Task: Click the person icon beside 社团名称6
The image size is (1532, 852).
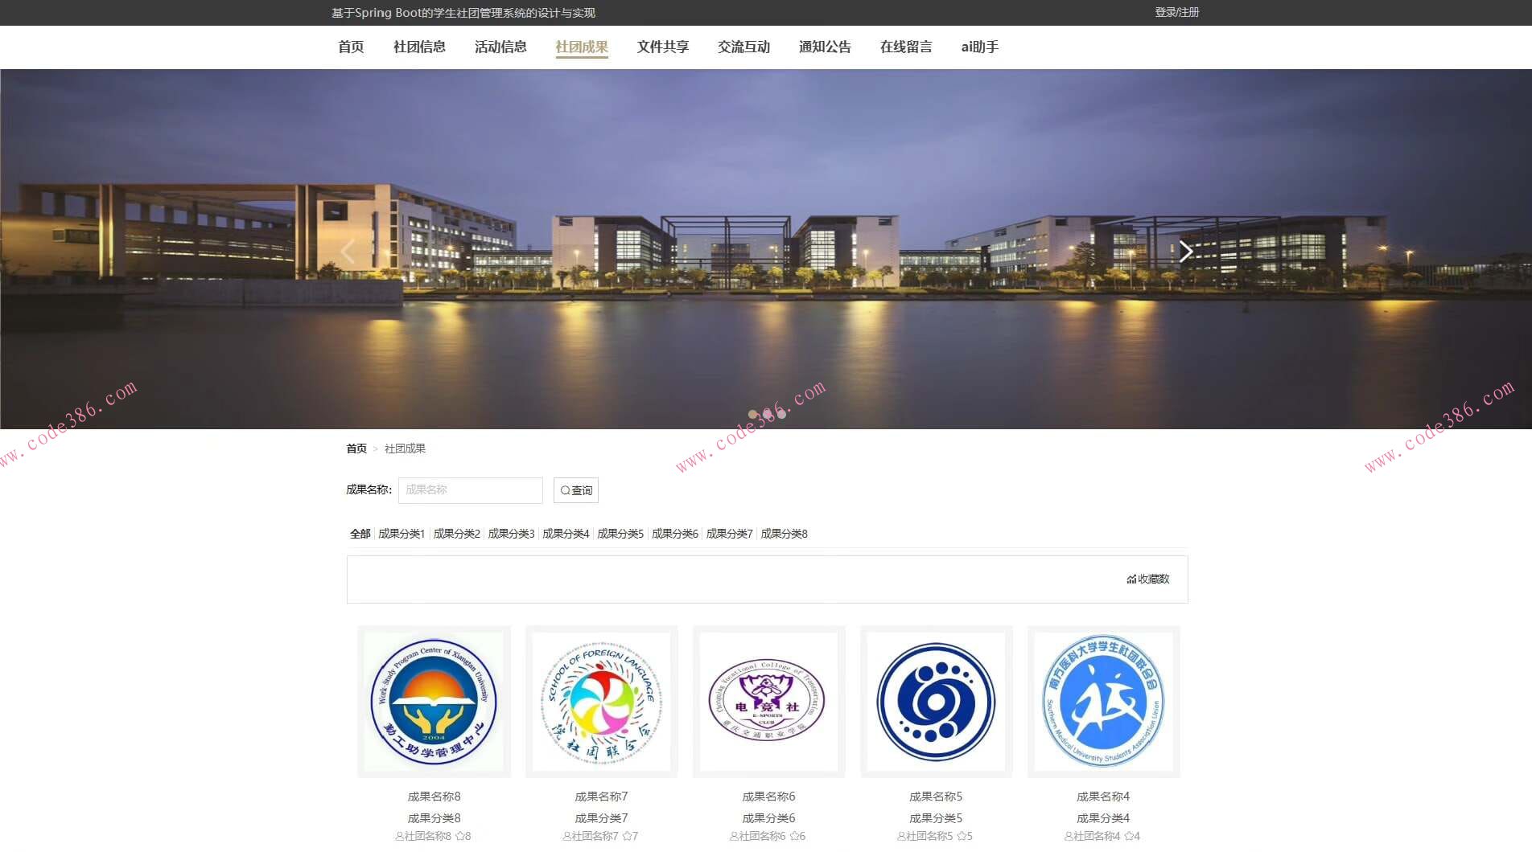Action: pos(733,836)
